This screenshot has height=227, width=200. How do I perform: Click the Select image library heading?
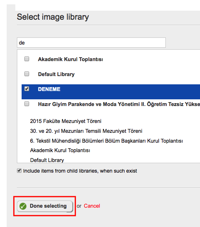click(53, 17)
